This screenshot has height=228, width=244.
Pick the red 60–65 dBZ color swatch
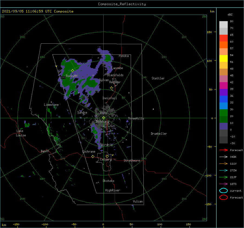[223, 38]
